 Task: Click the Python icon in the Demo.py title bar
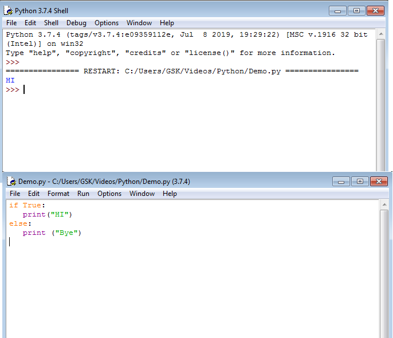11,182
